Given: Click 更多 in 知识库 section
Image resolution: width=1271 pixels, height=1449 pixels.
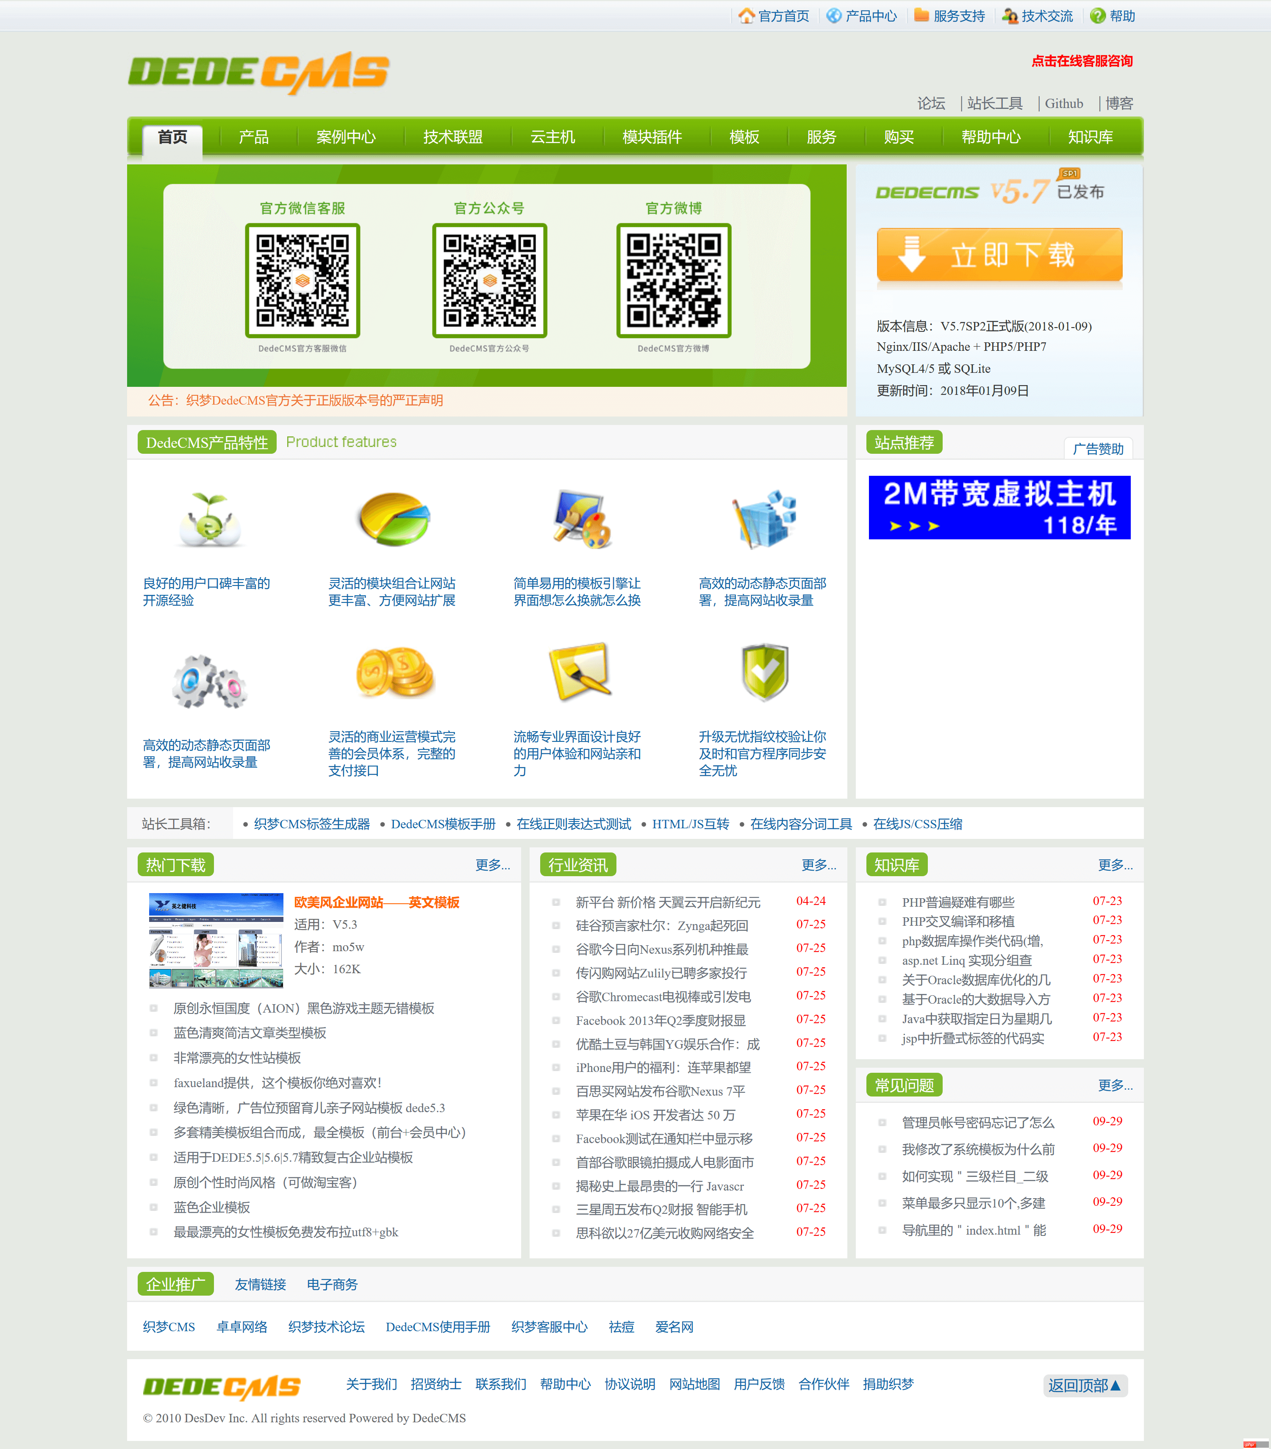Looking at the screenshot, I should point(1115,865).
